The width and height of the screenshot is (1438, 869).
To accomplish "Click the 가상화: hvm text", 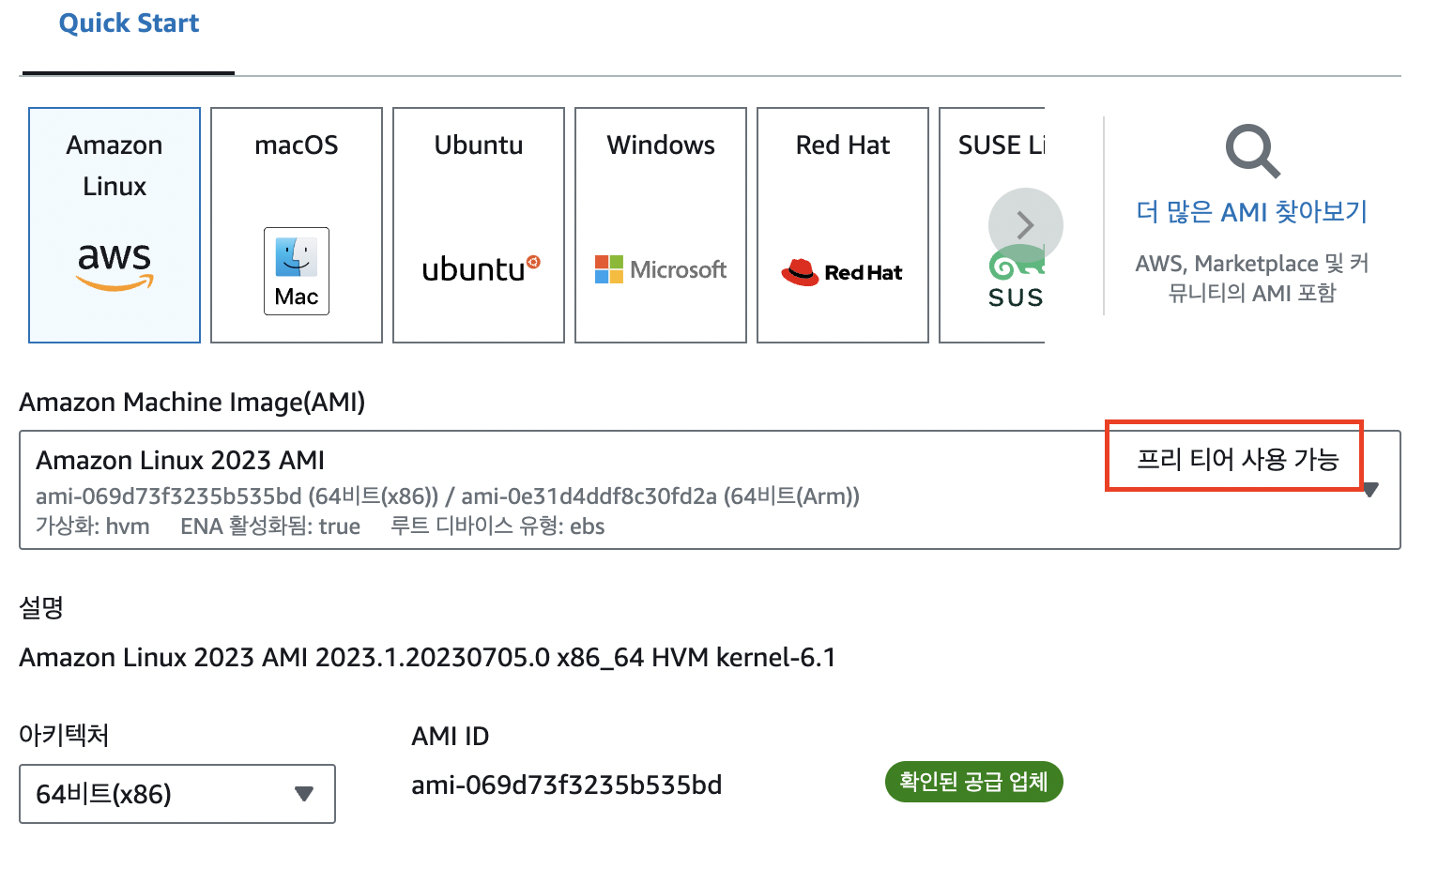I will coord(93,526).
